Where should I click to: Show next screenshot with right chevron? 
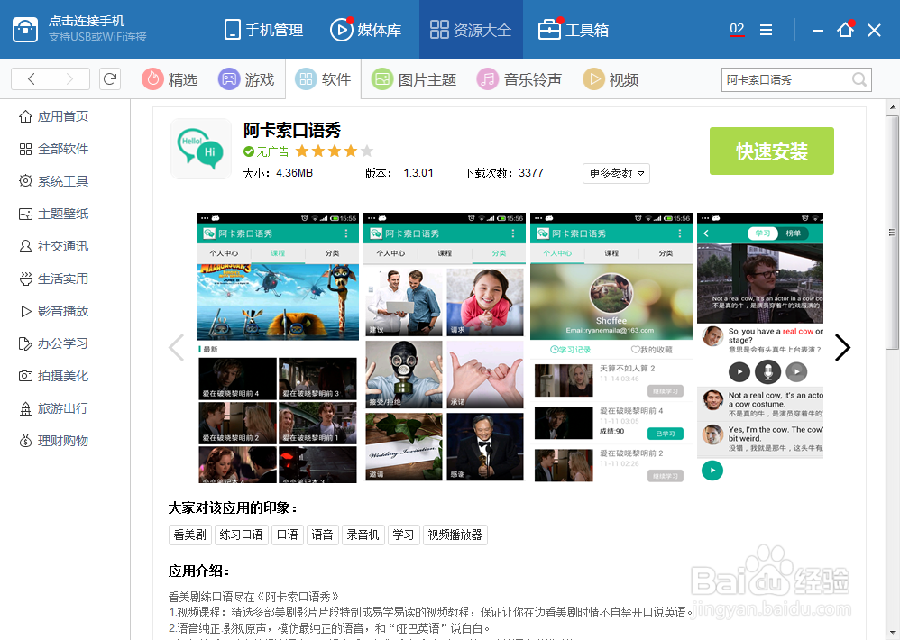[x=842, y=347]
